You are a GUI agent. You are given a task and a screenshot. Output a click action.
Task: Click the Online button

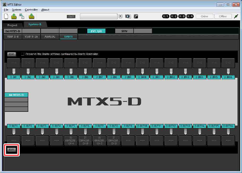coord(205,16)
